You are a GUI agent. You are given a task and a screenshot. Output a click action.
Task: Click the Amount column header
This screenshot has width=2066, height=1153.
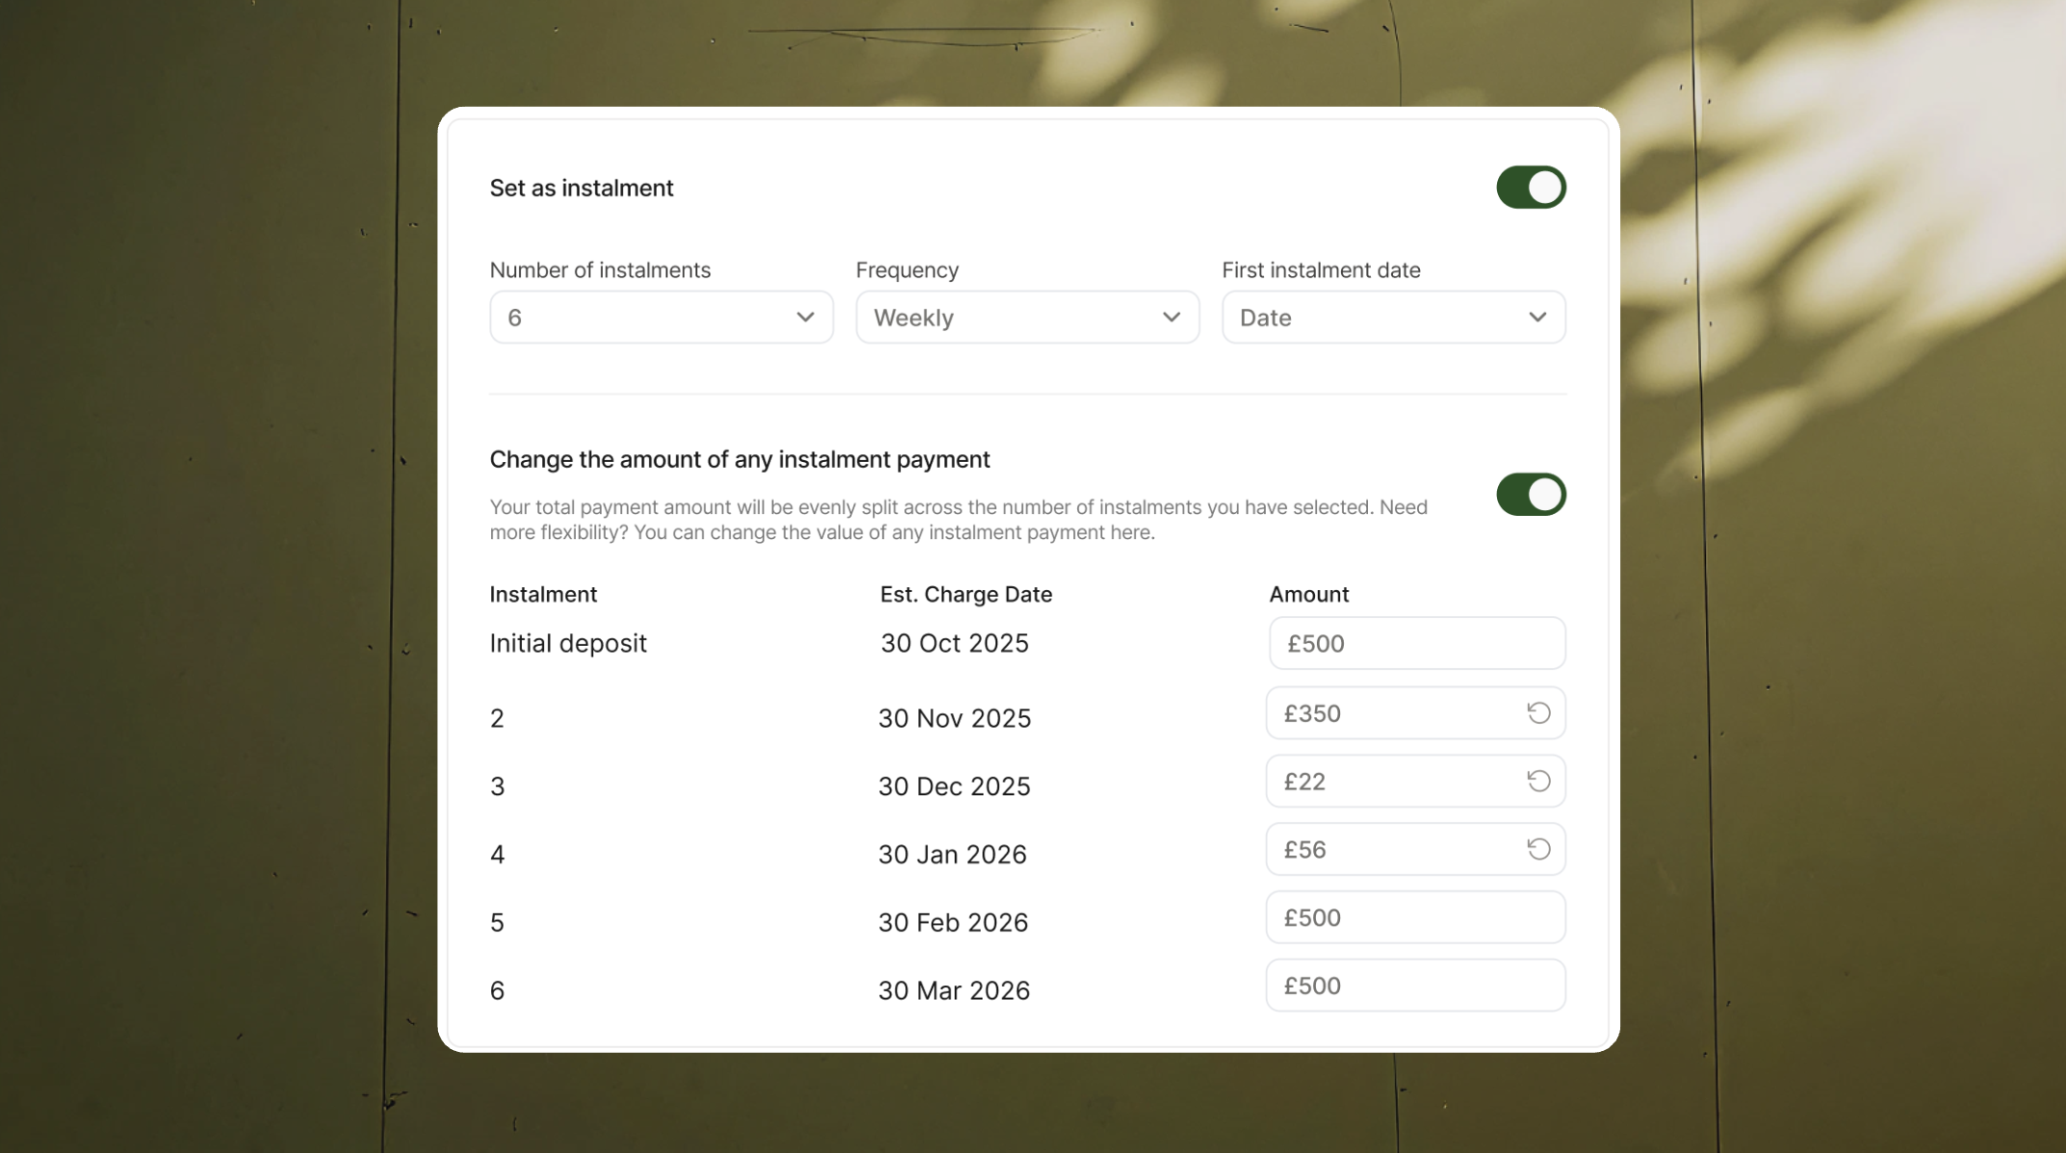point(1308,594)
